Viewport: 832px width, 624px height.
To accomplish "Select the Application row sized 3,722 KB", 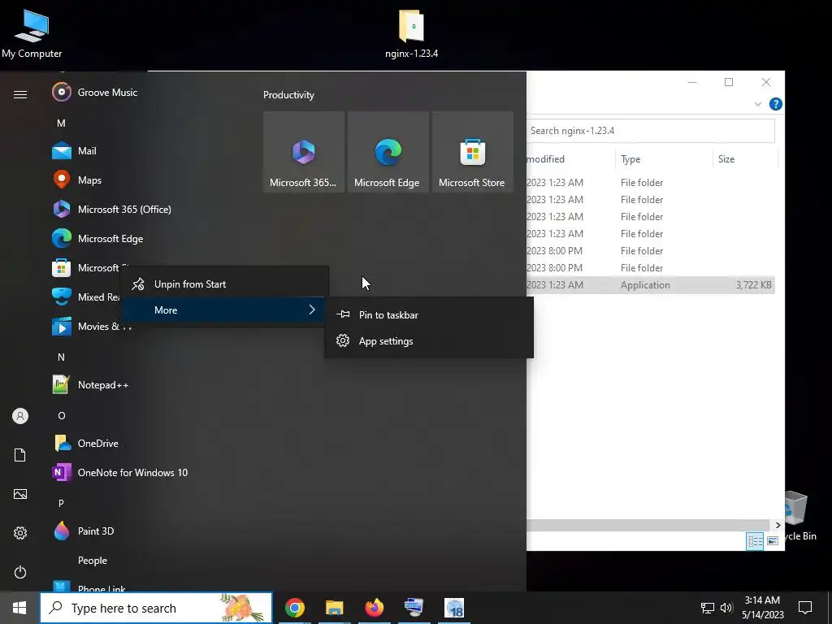I will pyautogui.click(x=651, y=285).
